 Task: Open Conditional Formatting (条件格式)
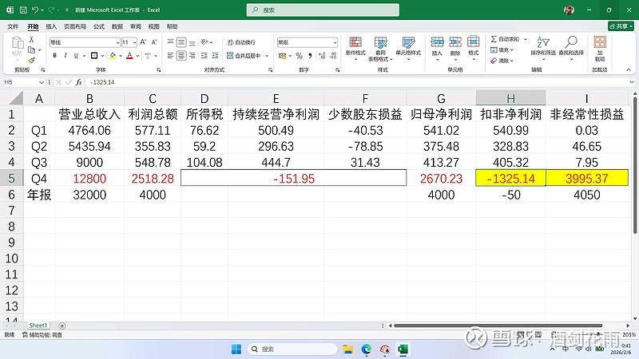355,49
